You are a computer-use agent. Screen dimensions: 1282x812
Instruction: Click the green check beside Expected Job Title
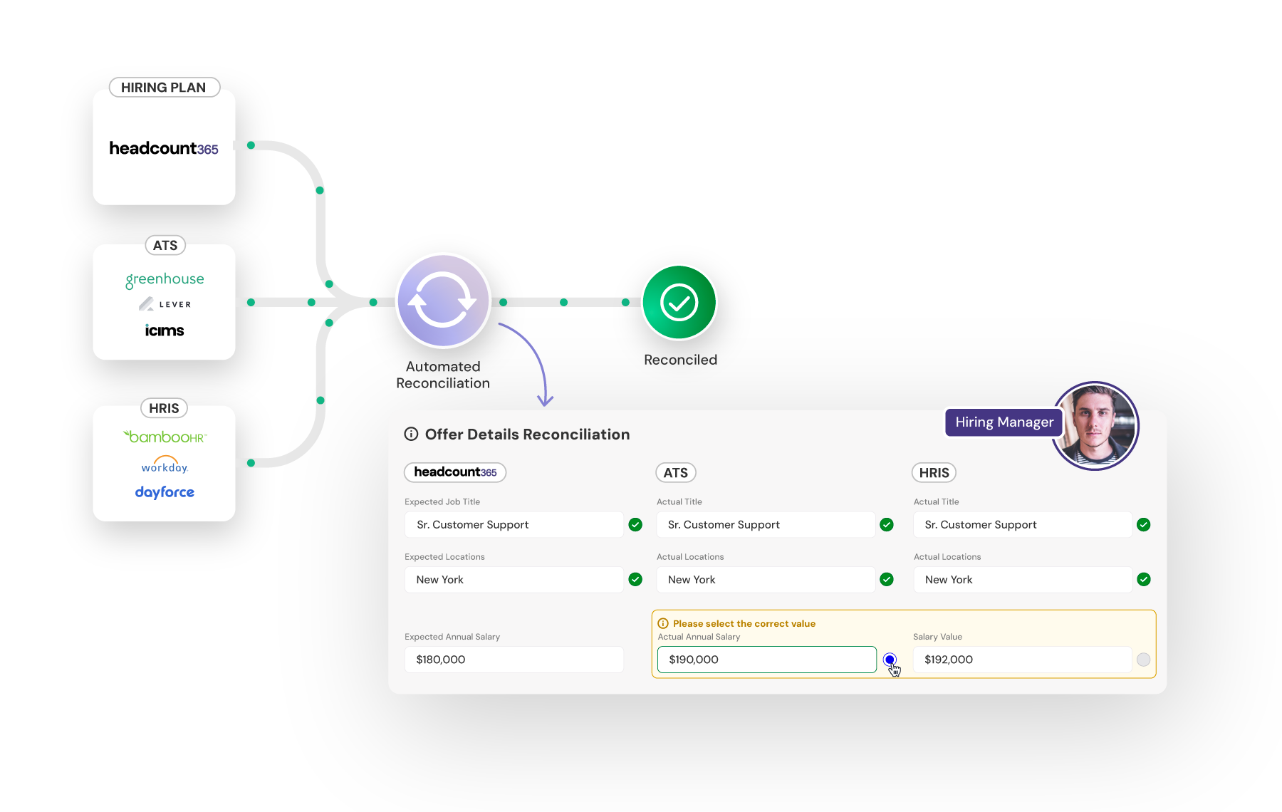tap(635, 524)
